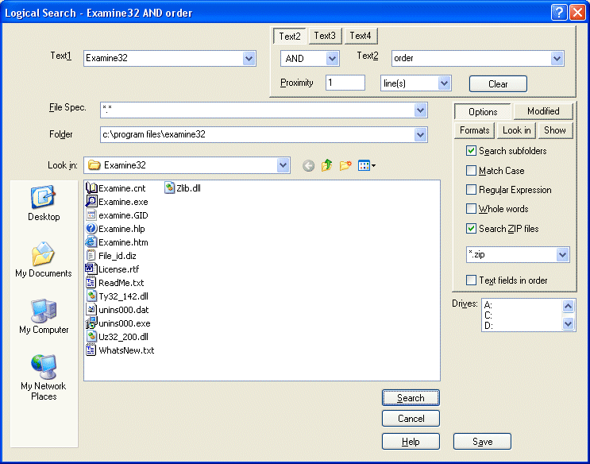Image resolution: width=590 pixels, height=464 pixels.
Task: Select the Look in tab
Action: tap(517, 130)
